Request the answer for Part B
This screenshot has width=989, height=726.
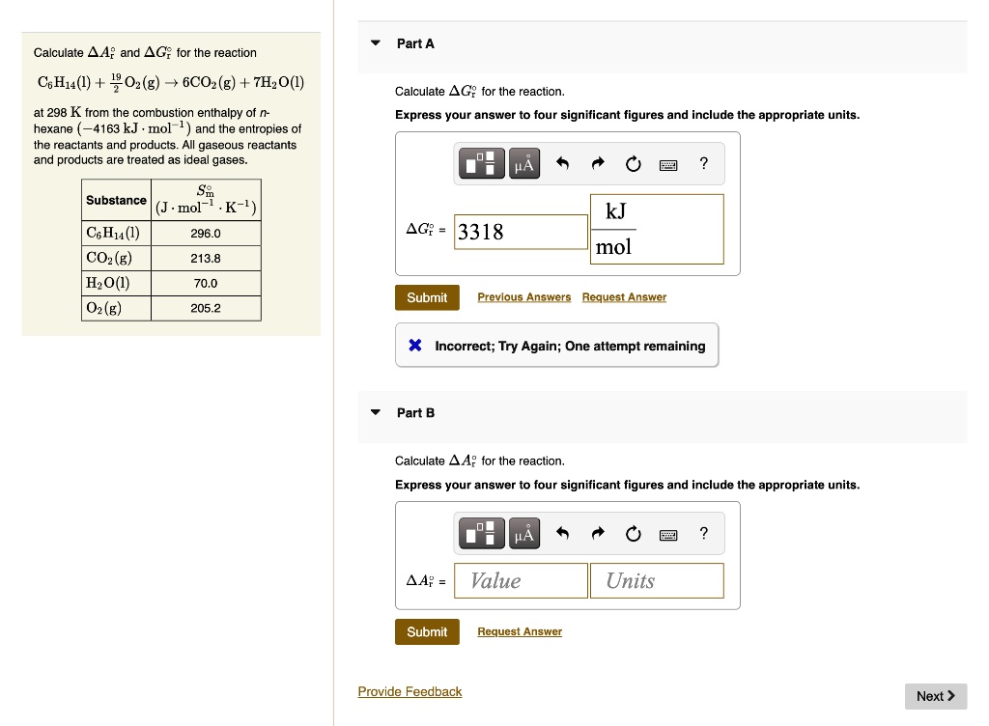coord(520,631)
